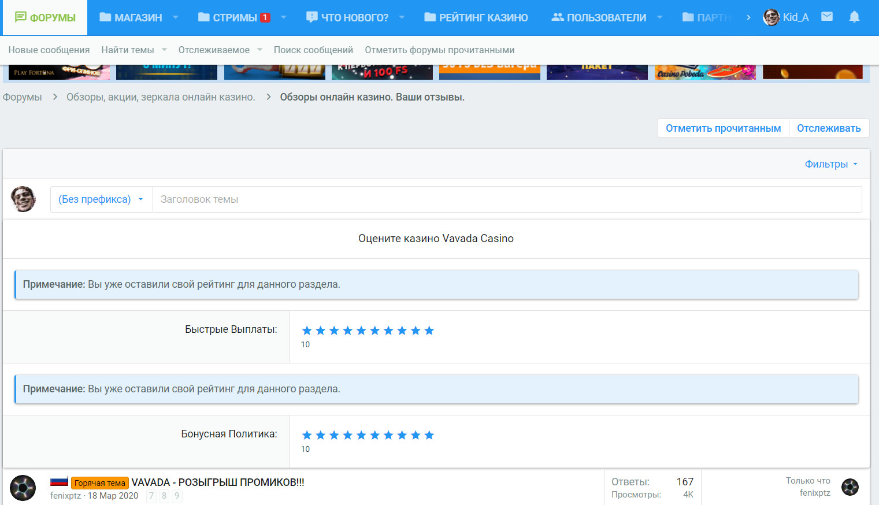Click Только что latest post time
The image size is (879, 505).
(808, 481)
